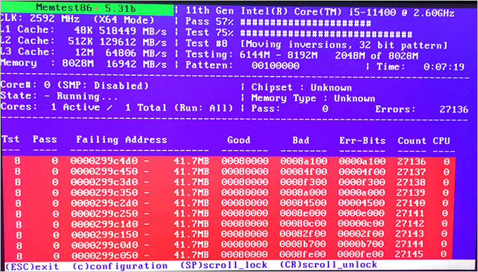Image resolution: width=478 pixels, height=272 pixels.
Task: Click bad value 0008fe00
Action: [x=304, y=254]
